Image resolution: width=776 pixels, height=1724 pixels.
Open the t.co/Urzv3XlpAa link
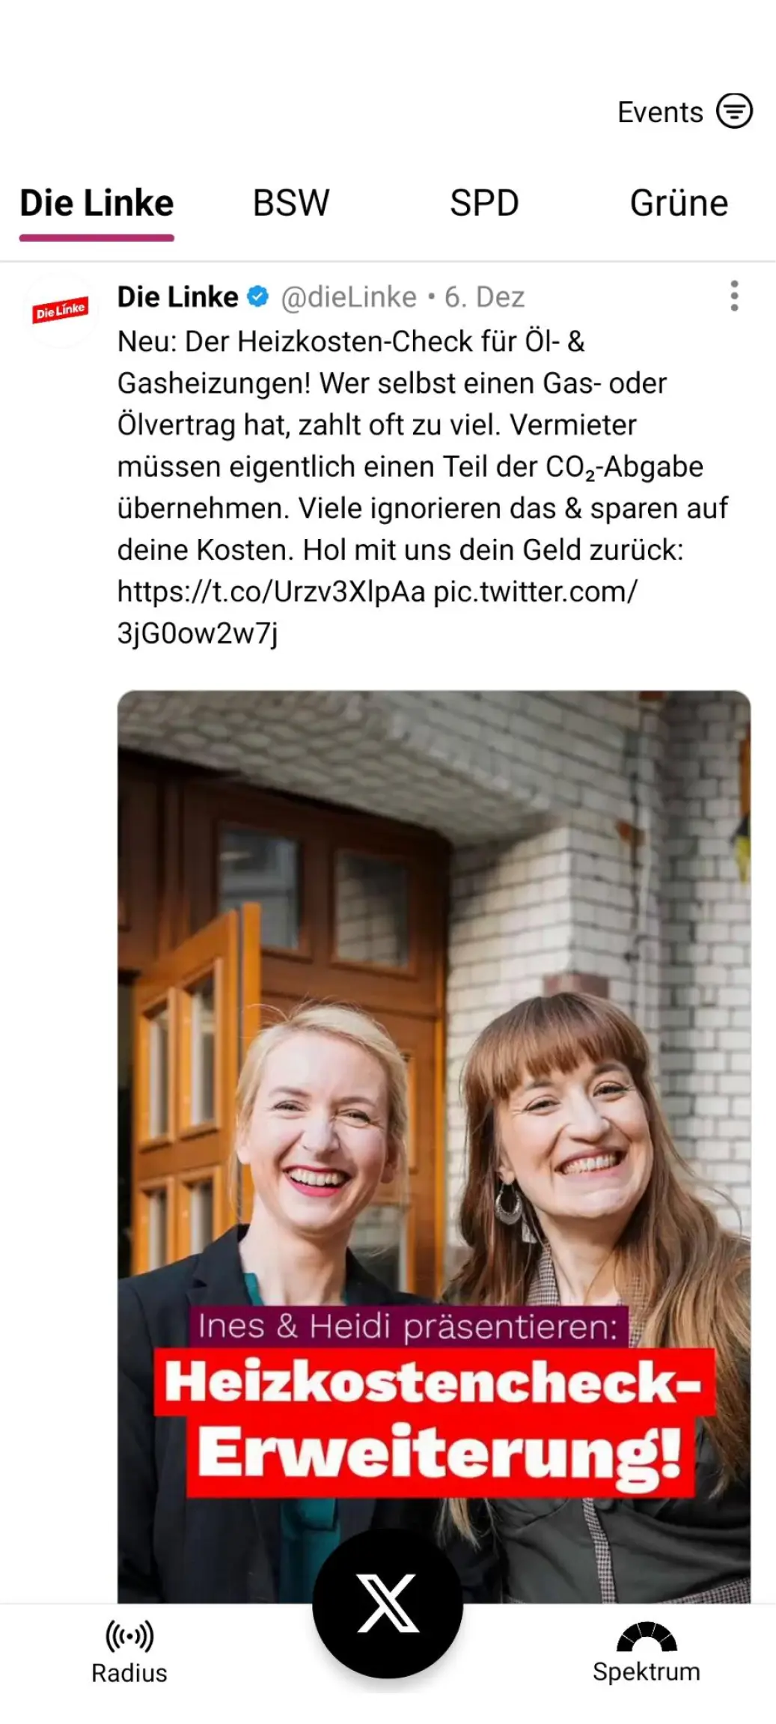pyautogui.click(x=271, y=591)
